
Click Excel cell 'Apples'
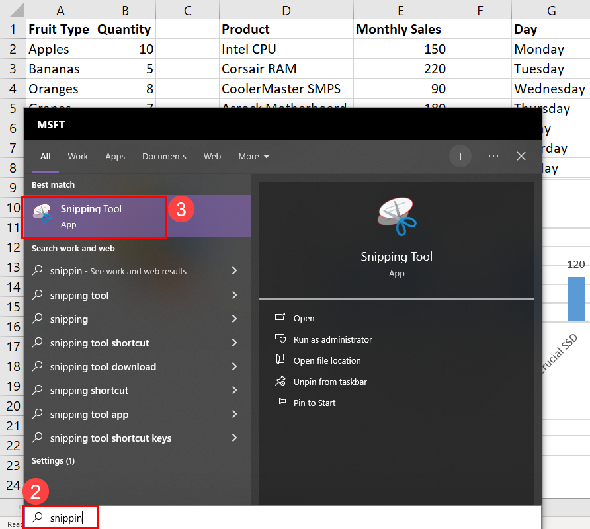click(60, 49)
